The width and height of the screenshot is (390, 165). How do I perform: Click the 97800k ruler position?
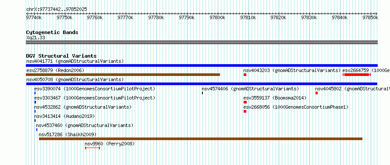click(x=217, y=17)
